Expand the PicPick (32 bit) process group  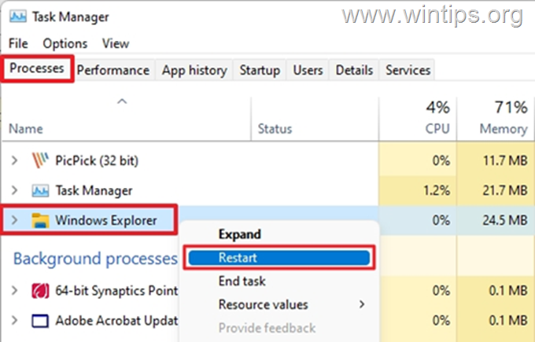pos(14,160)
